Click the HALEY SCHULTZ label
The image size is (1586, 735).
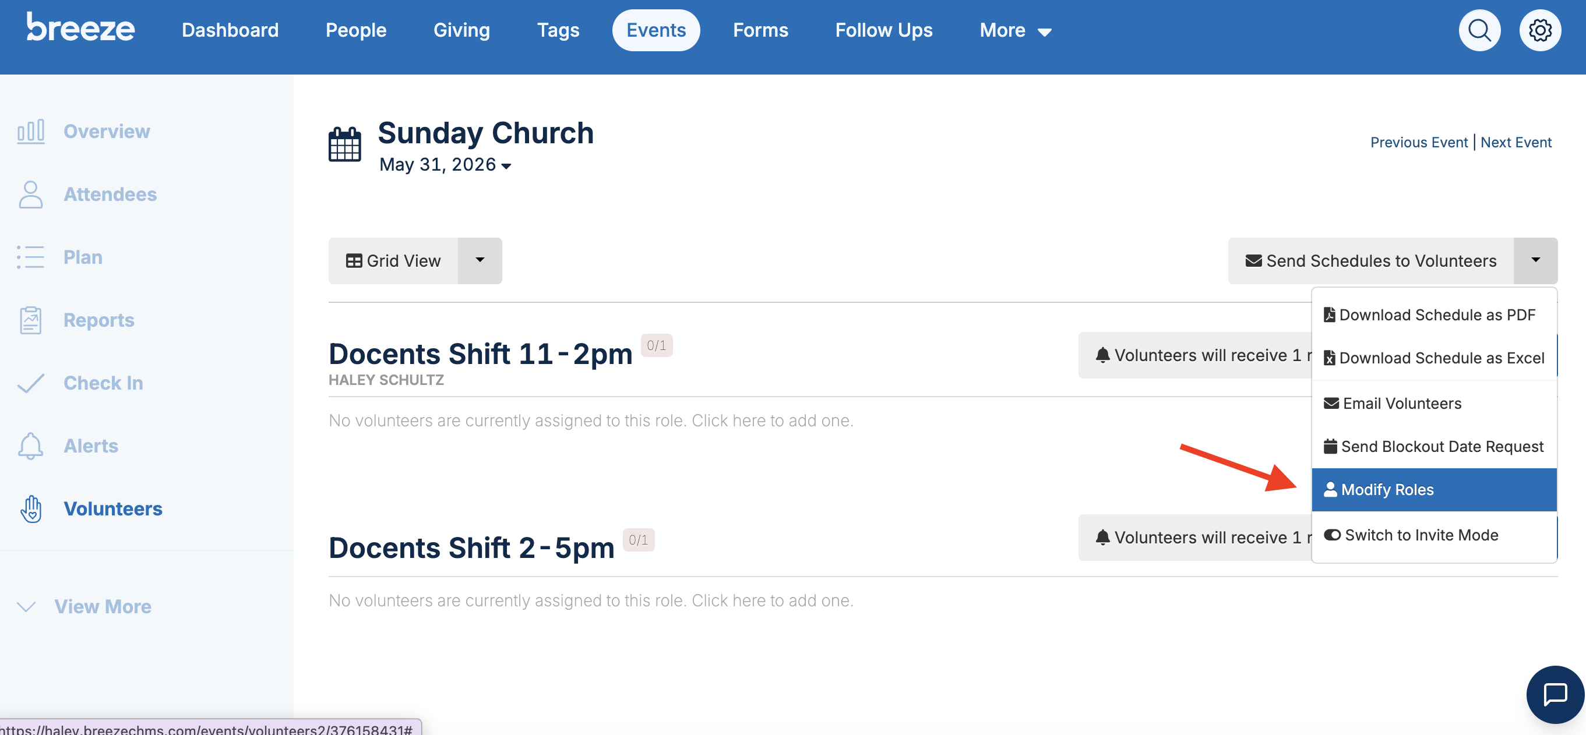[386, 380]
